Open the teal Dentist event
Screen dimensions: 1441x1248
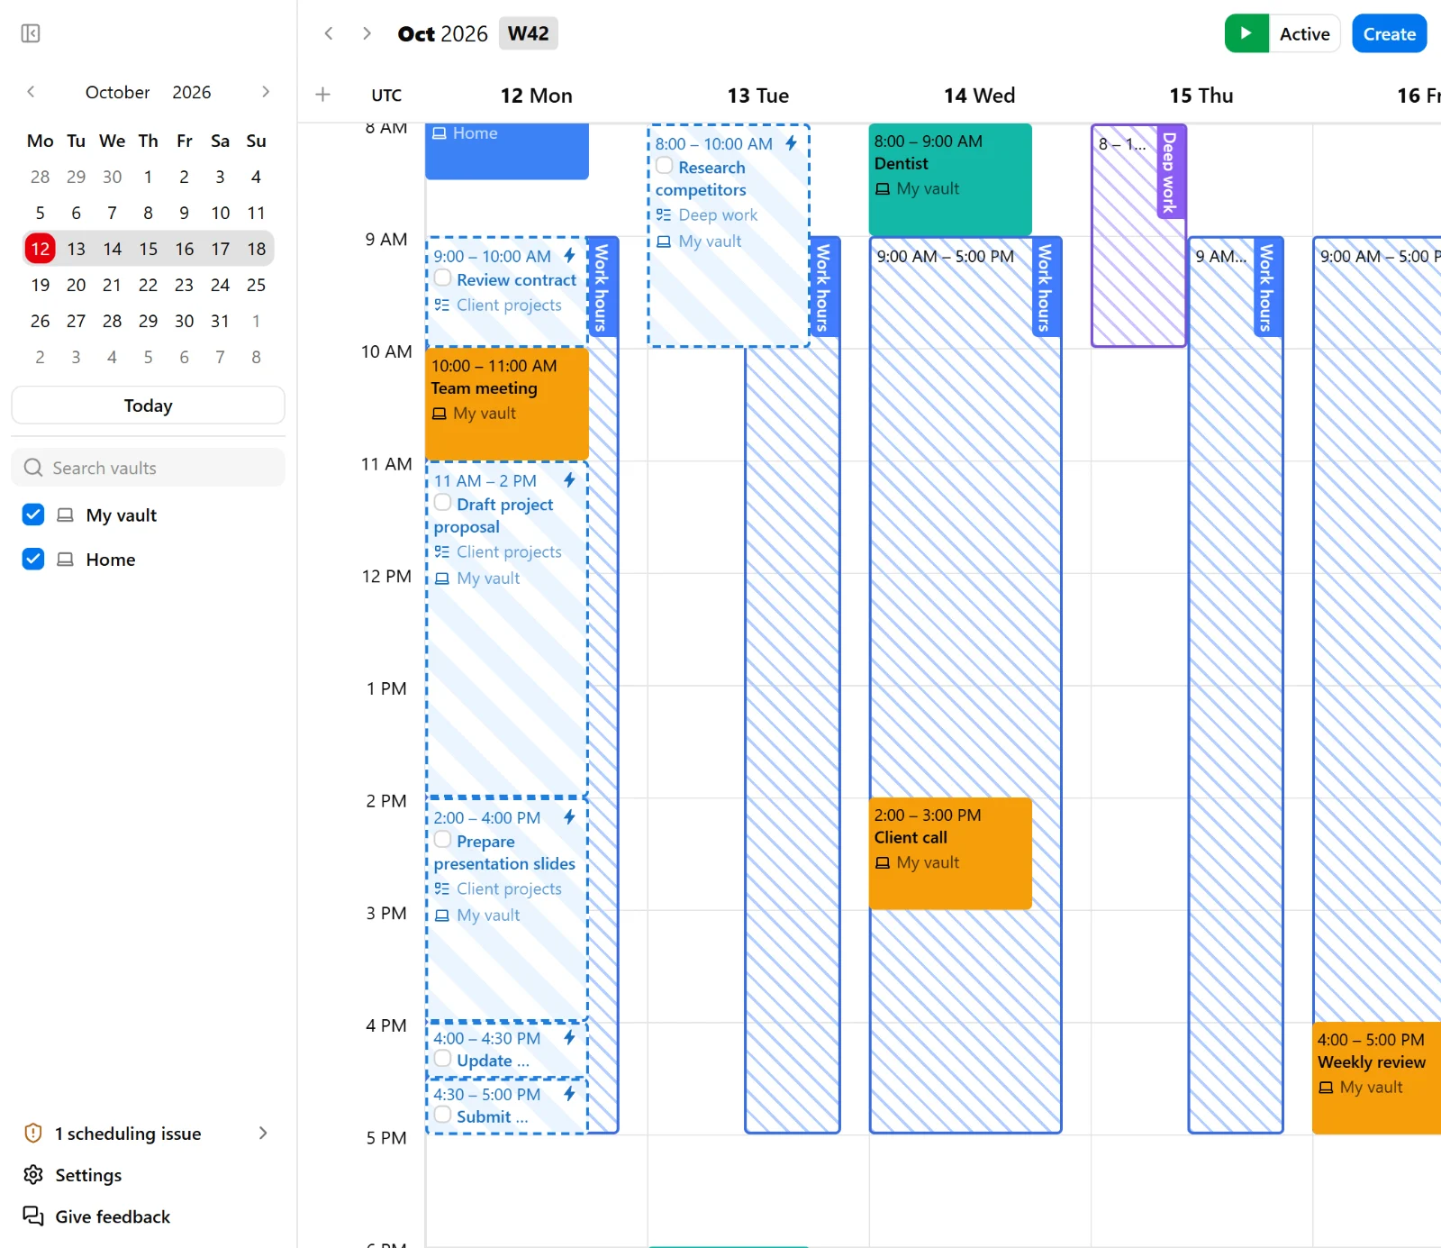coord(950,179)
